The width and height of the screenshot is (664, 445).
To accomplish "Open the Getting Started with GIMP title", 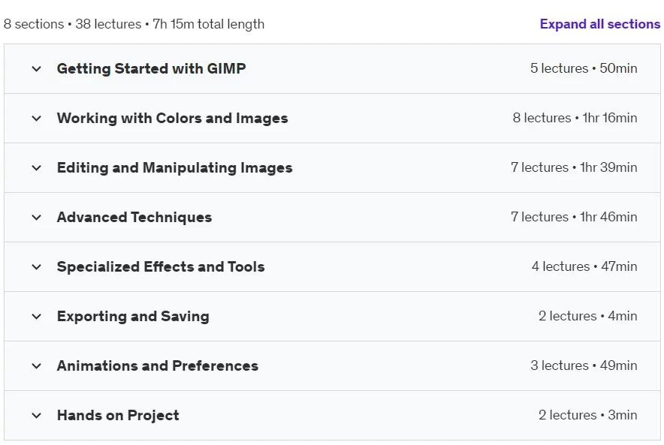I will coord(151,68).
